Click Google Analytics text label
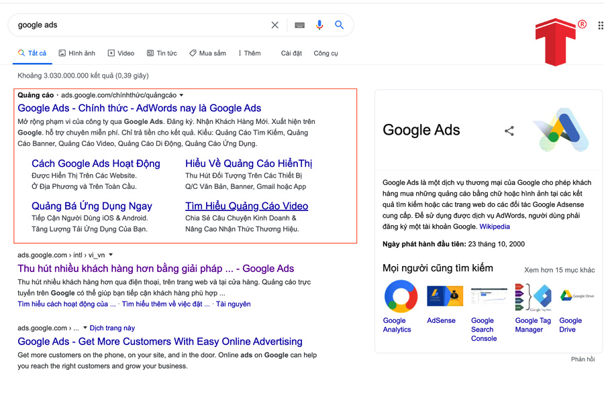604x402 pixels. pyautogui.click(x=397, y=325)
